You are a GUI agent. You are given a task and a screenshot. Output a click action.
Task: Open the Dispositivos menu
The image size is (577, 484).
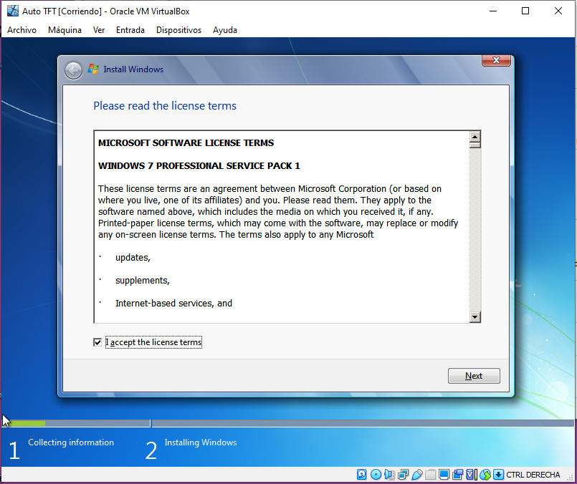178,30
